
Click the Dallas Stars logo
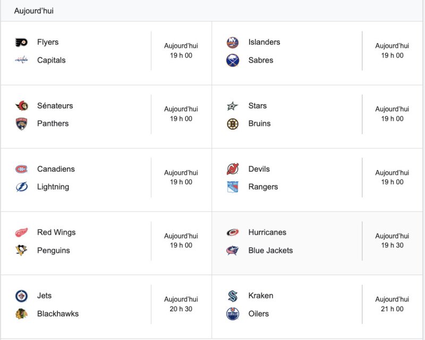coord(233,106)
